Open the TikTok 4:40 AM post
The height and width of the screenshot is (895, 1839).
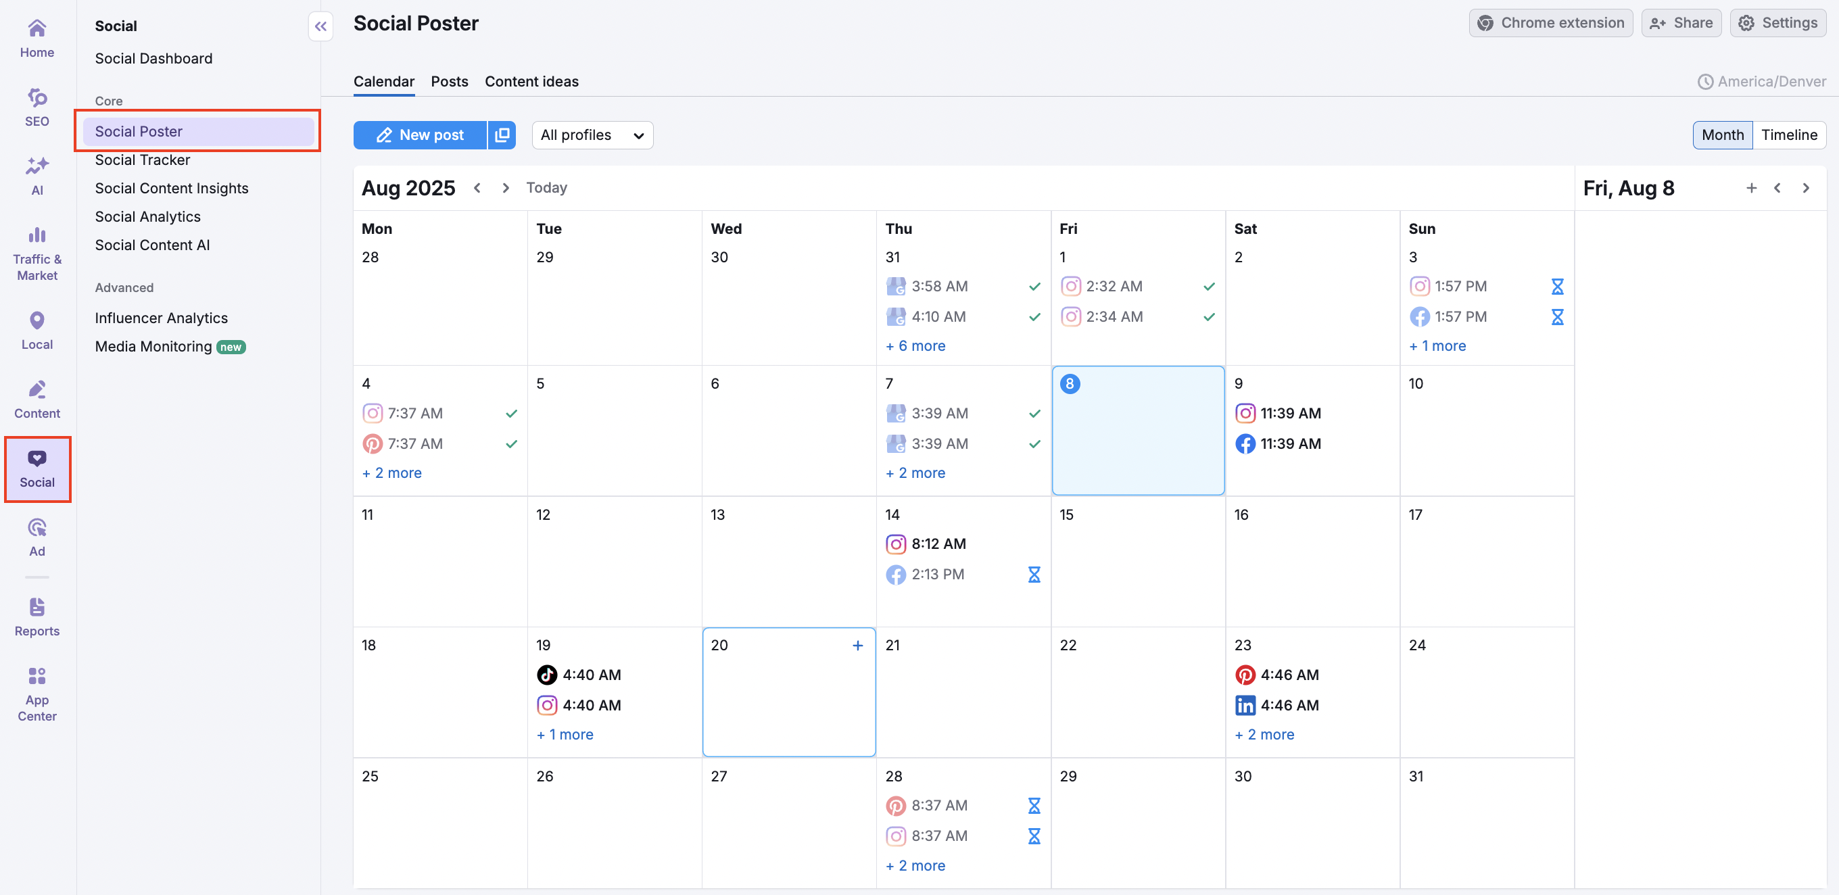pyautogui.click(x=579, y=675)
